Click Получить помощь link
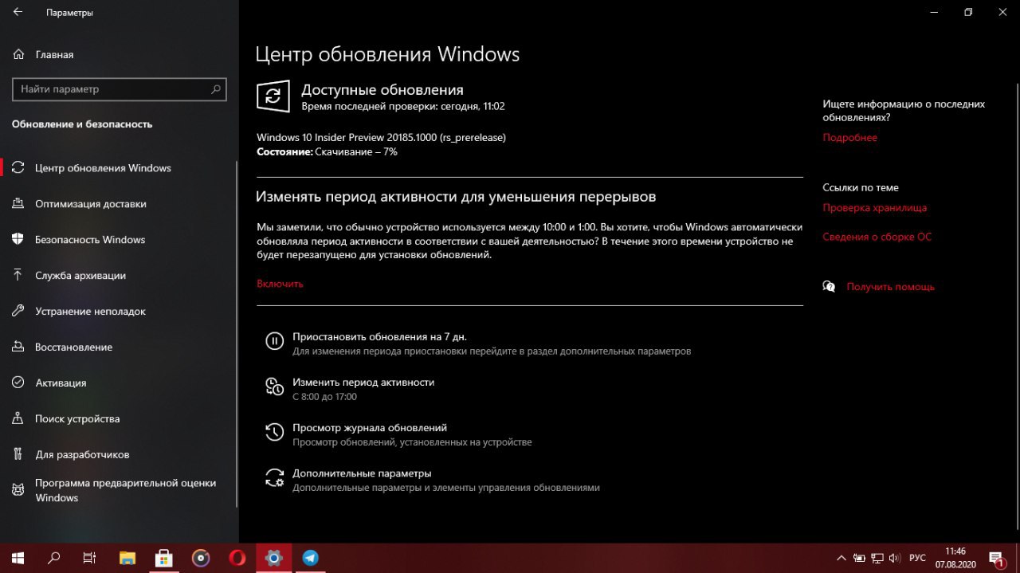The height and width of the screenshot is (573, 1020). [x=891, y=287]
